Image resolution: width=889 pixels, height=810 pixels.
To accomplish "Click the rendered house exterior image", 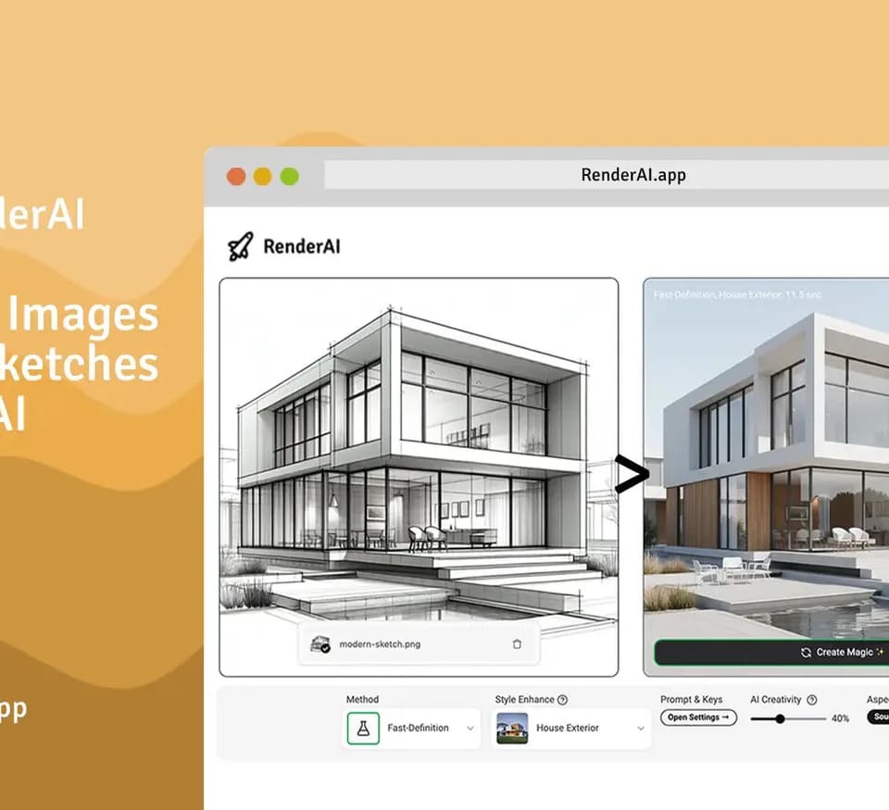I will click(766, 477).
